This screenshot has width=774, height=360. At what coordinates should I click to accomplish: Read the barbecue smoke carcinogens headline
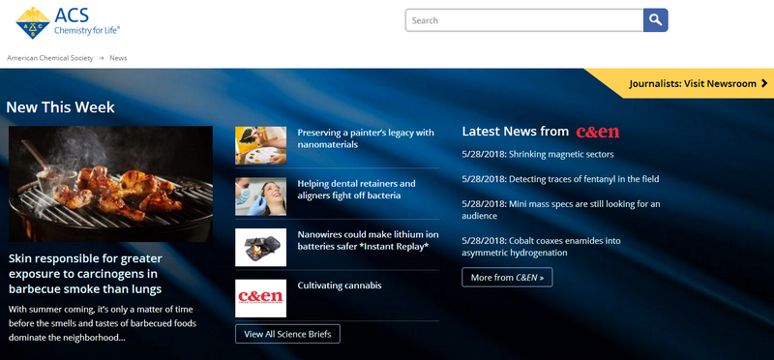point(85,274)
